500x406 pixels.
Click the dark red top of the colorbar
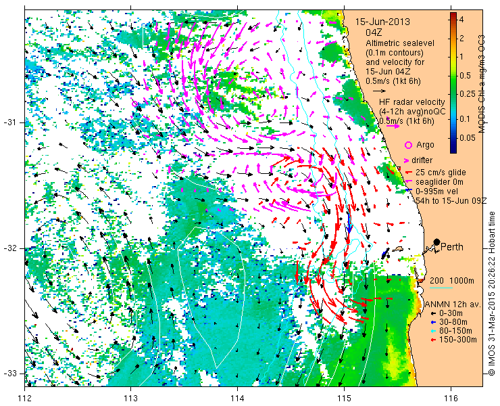(453, 15)
